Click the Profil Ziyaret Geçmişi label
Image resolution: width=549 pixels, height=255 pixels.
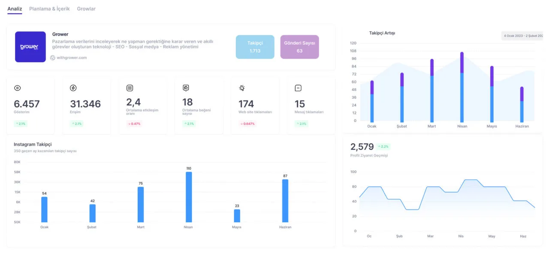(369, 155)
